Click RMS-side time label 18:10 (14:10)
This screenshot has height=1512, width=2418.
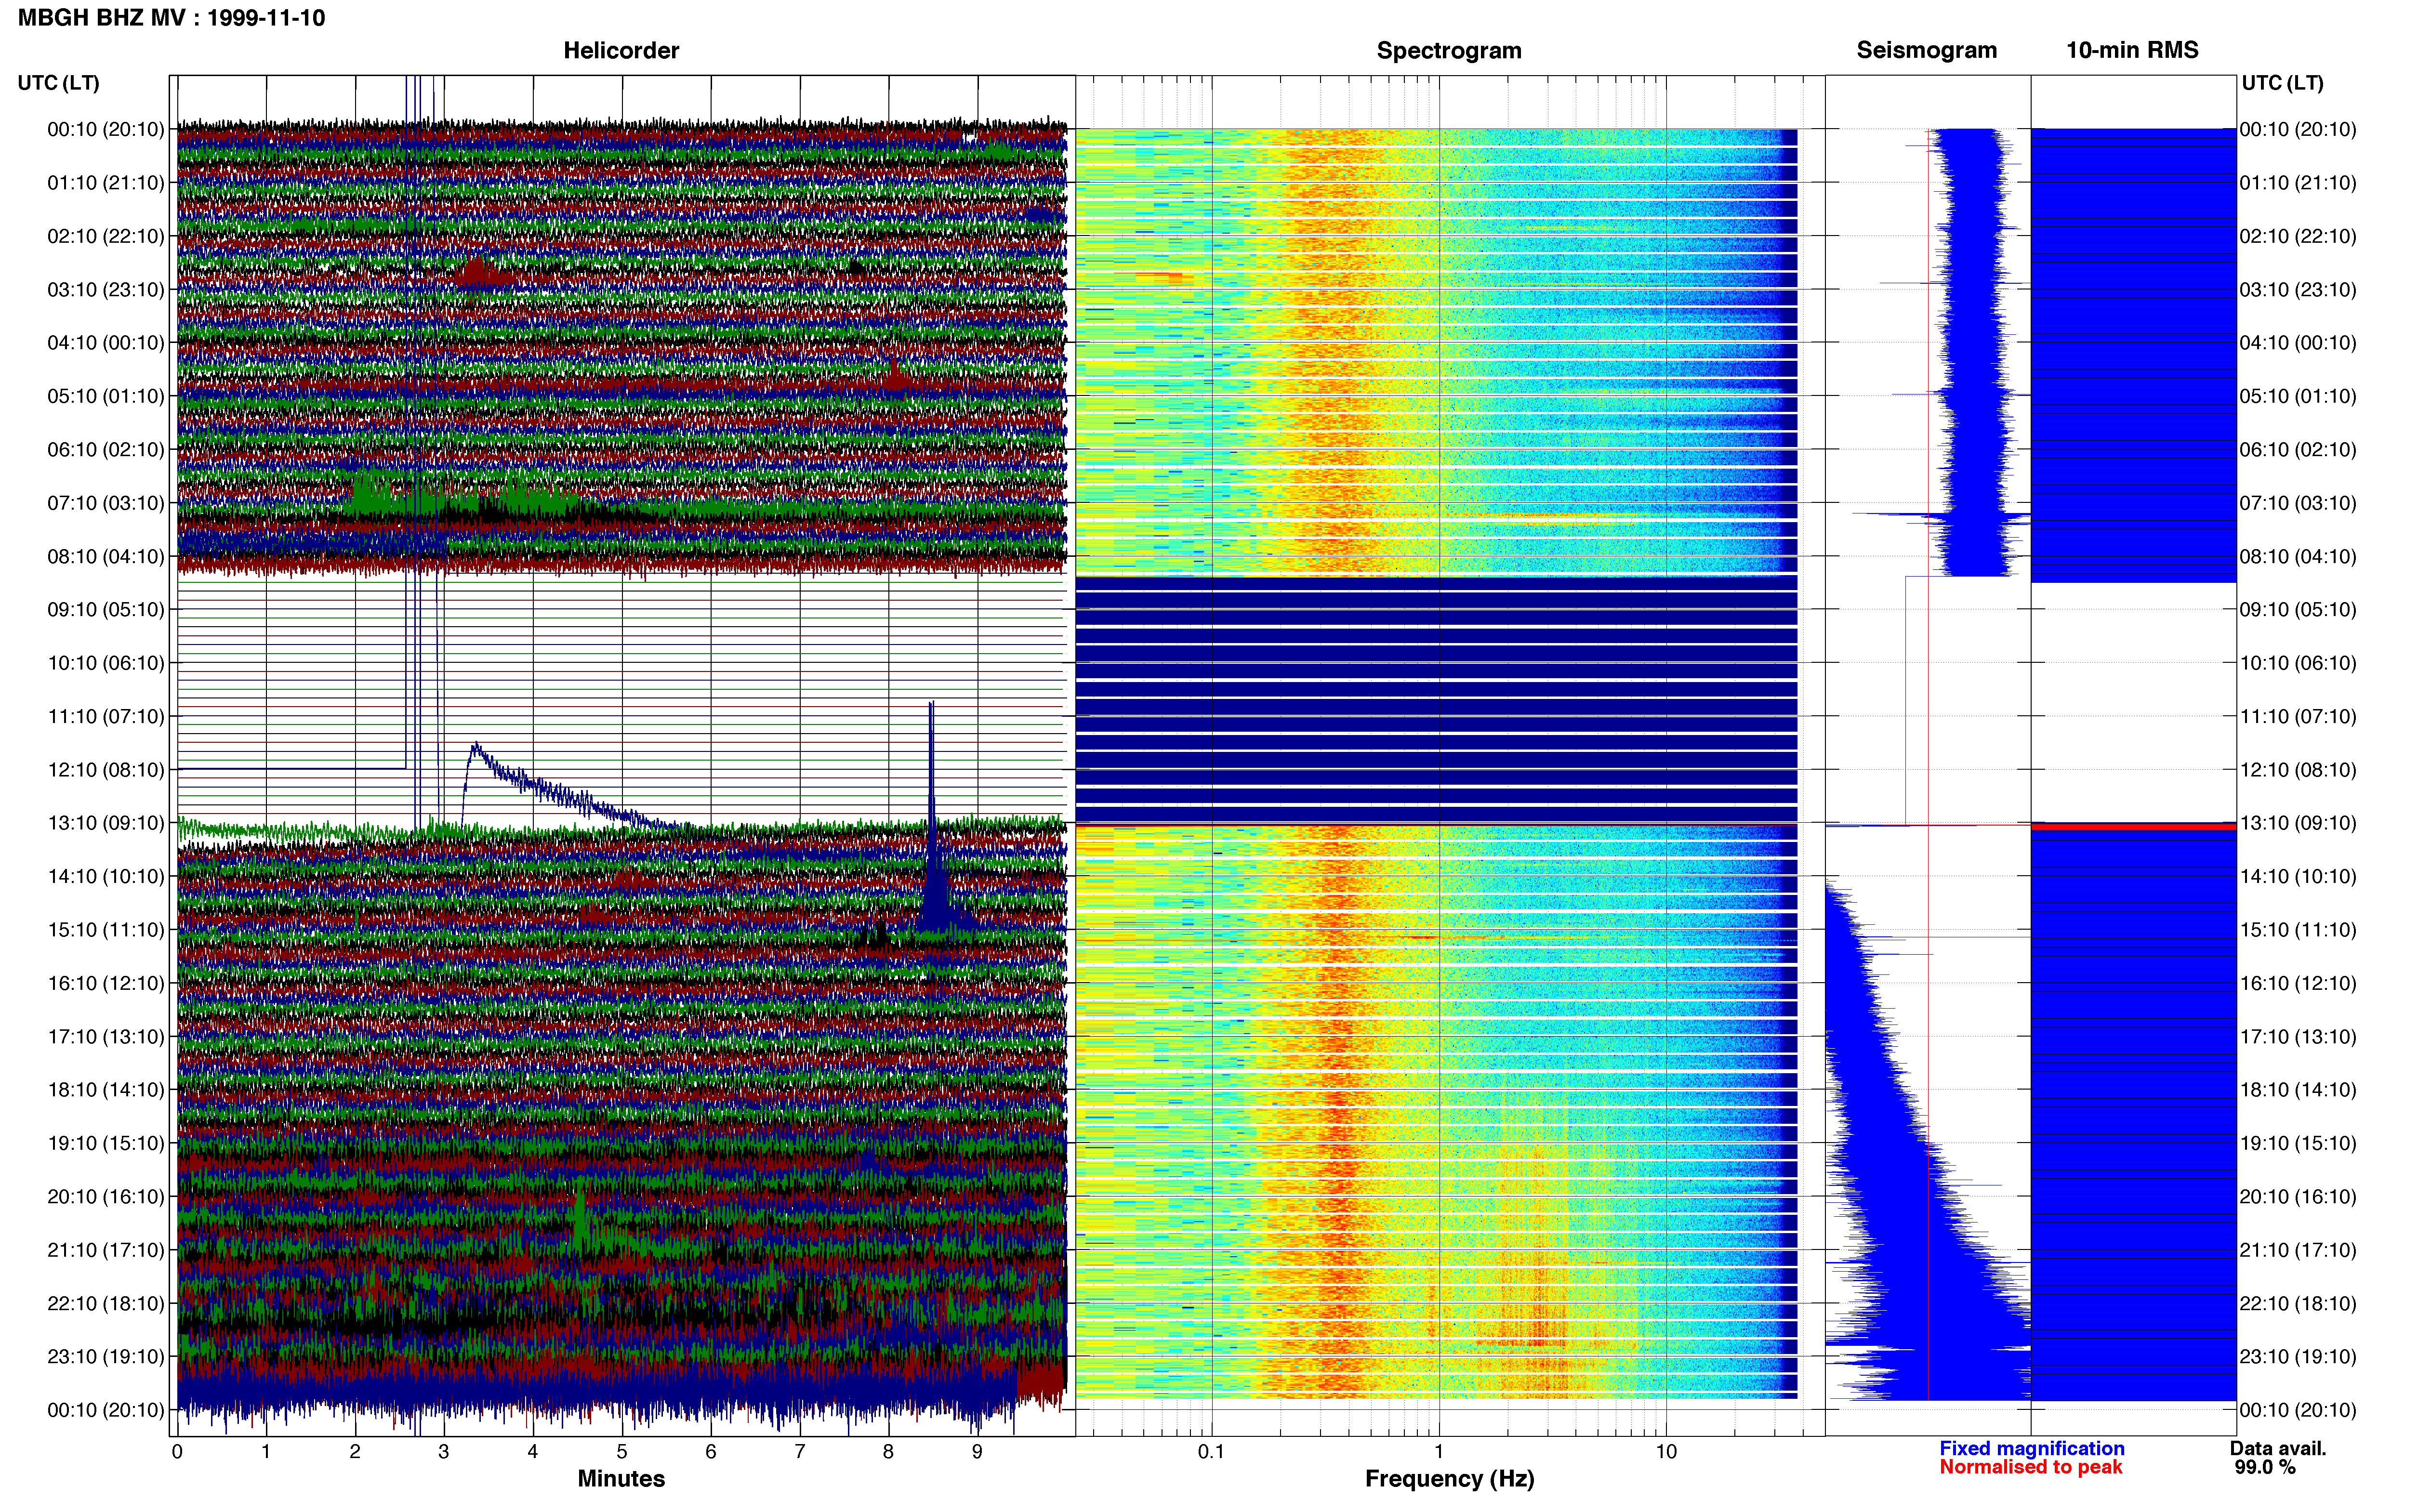(2298, 1090)
